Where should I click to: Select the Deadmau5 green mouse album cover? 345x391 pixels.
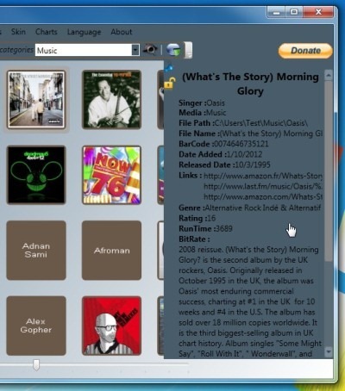coord(36,175)
